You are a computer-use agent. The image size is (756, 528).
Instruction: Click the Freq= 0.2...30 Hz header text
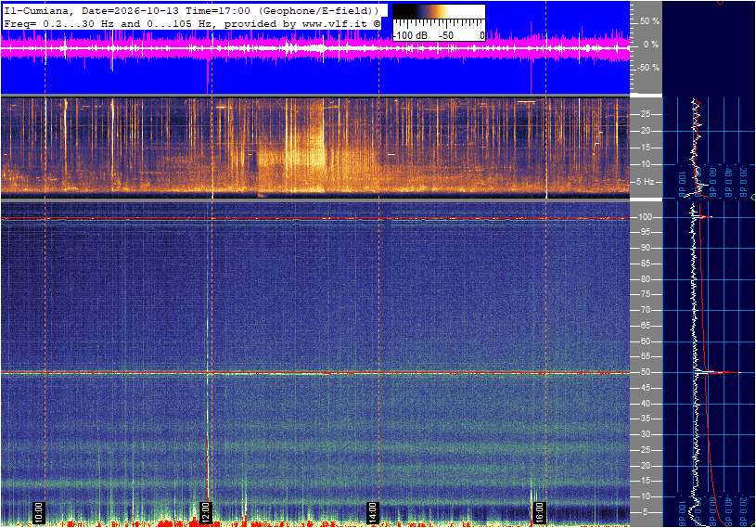[x=59, y=23]
